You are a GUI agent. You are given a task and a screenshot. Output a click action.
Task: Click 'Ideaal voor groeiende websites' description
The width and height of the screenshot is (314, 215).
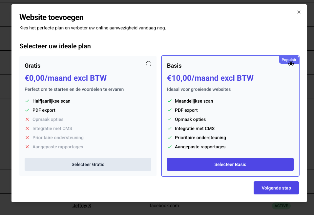click(199, 89)
